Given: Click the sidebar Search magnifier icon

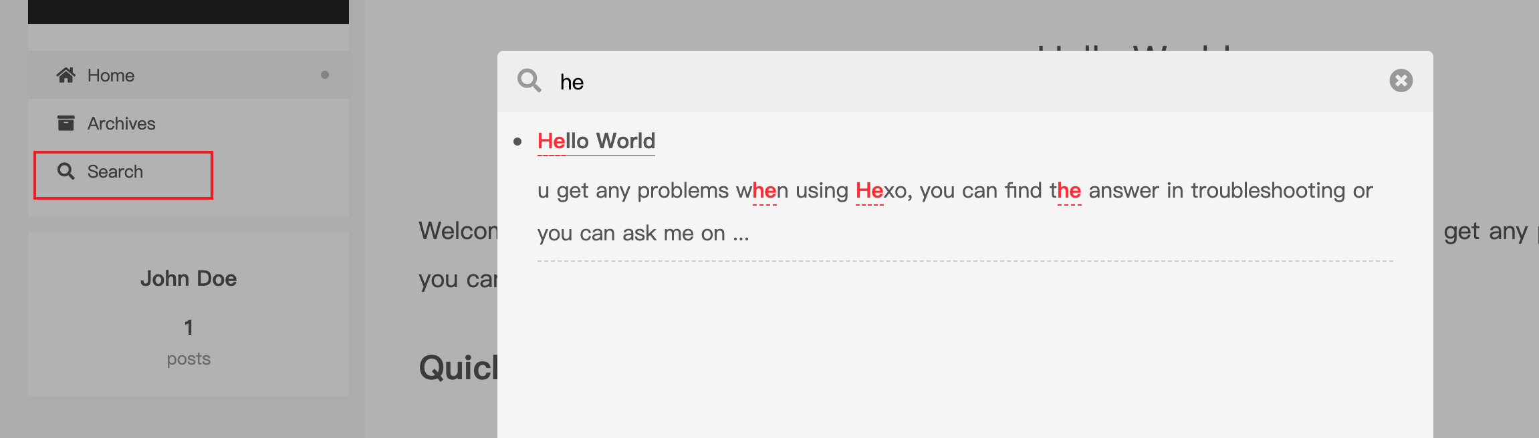Looking at the screenshot, I should point(66,172).
